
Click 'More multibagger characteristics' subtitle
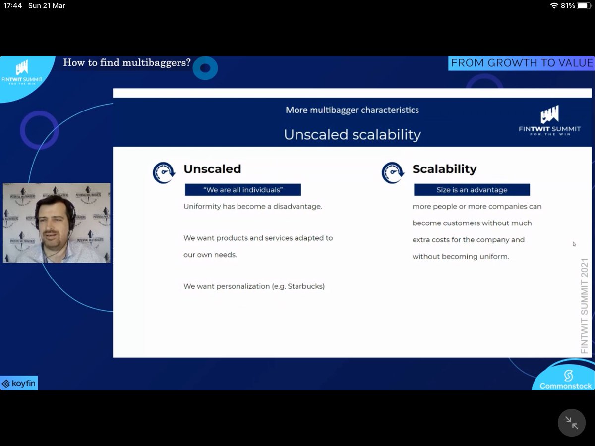pyautogui.click(x=352, y=110)
